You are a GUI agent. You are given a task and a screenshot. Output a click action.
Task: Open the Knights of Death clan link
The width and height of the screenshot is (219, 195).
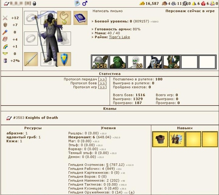click(x=42, y=118)
